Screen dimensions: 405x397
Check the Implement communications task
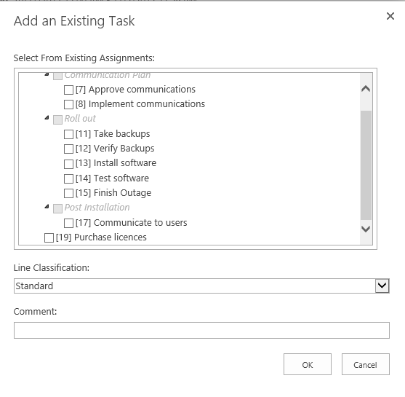point(68,104)
